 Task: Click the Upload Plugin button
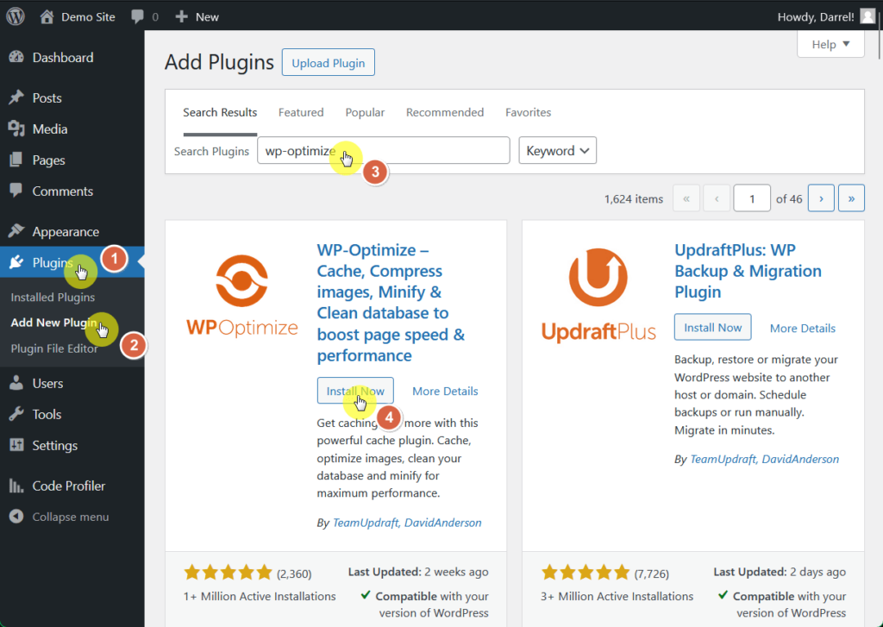click(329, 63)
